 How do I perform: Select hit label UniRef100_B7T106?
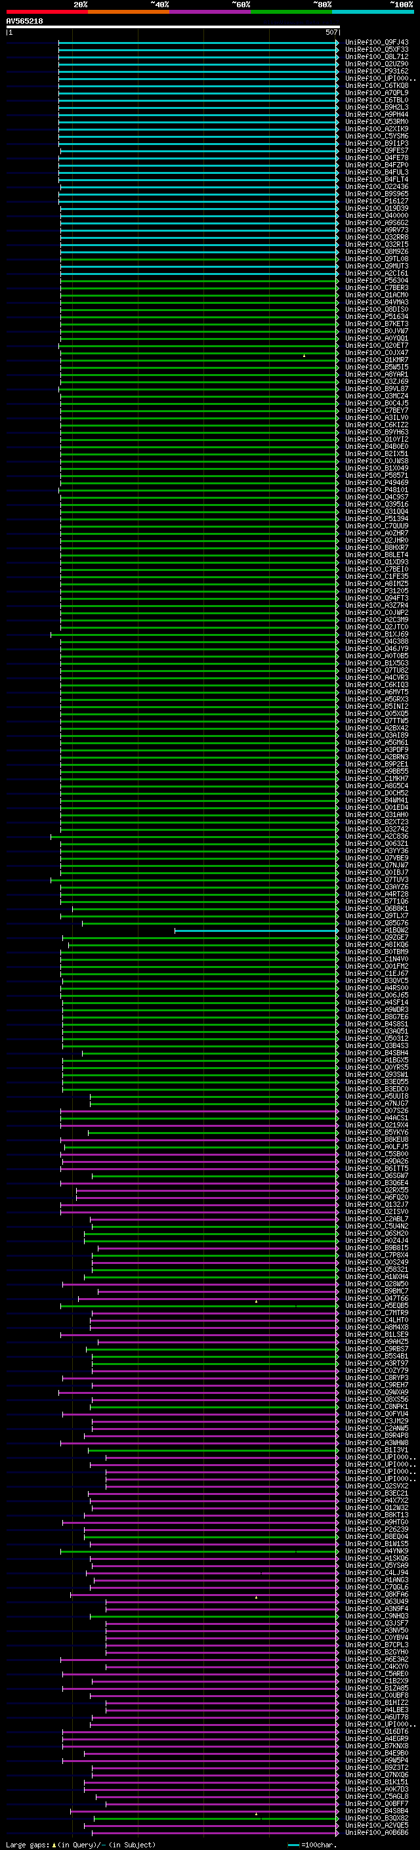tap(377, 901)
